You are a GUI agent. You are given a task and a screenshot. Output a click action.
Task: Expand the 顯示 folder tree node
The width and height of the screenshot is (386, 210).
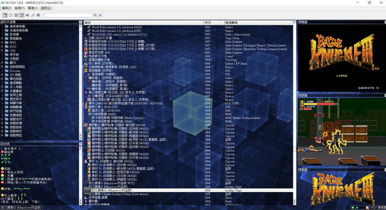tap(2, 63)
